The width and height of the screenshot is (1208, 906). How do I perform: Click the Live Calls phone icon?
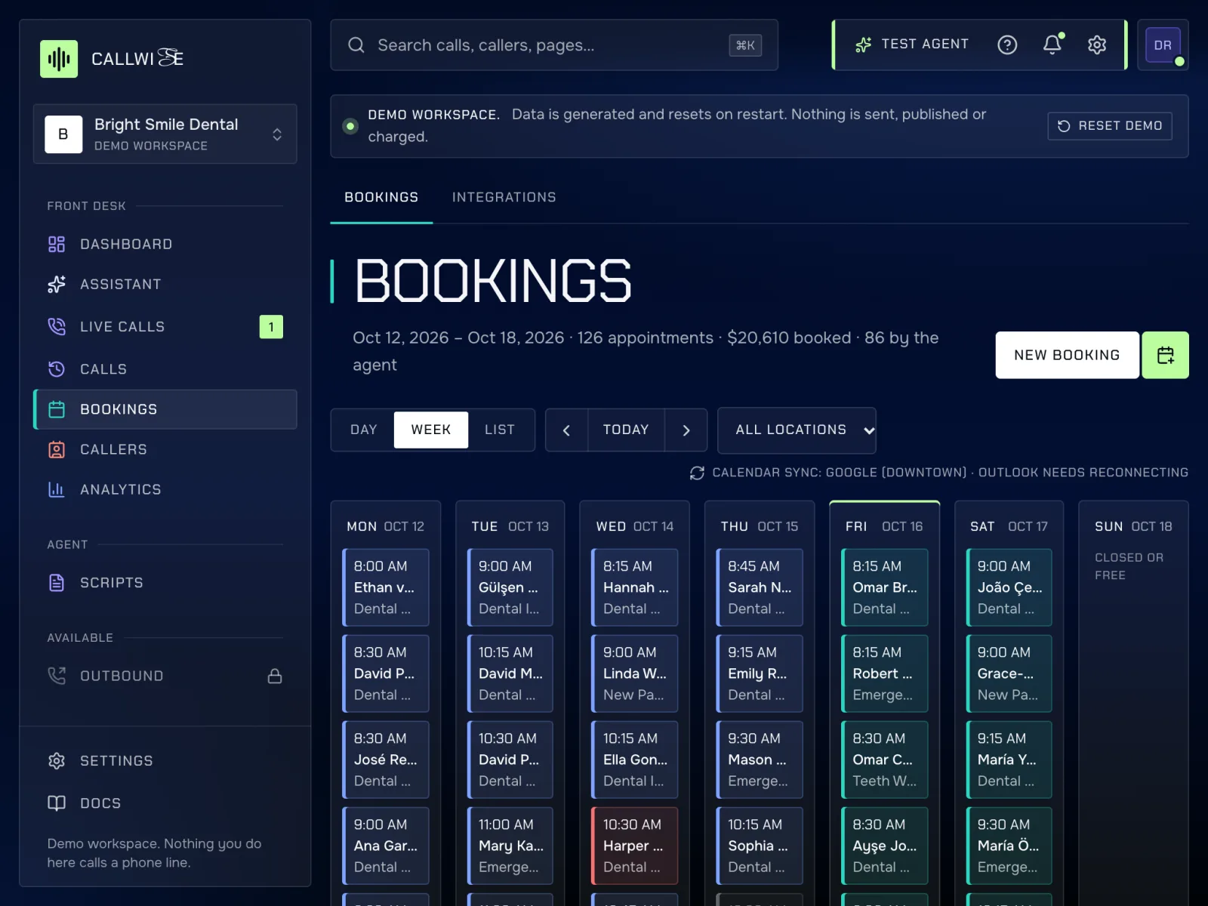pos(57,326)
